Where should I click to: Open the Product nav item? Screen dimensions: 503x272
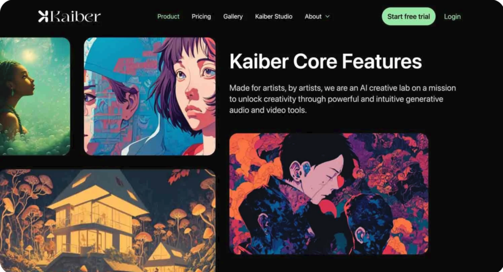(x=168, y=16)
